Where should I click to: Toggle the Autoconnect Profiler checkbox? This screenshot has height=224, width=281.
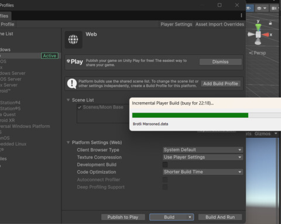[x=165, y=180]
